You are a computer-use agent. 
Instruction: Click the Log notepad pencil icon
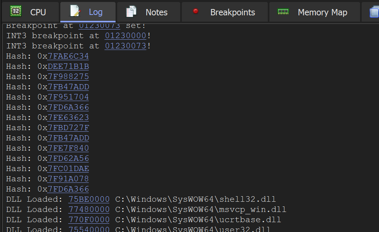[x=75, y=11]
